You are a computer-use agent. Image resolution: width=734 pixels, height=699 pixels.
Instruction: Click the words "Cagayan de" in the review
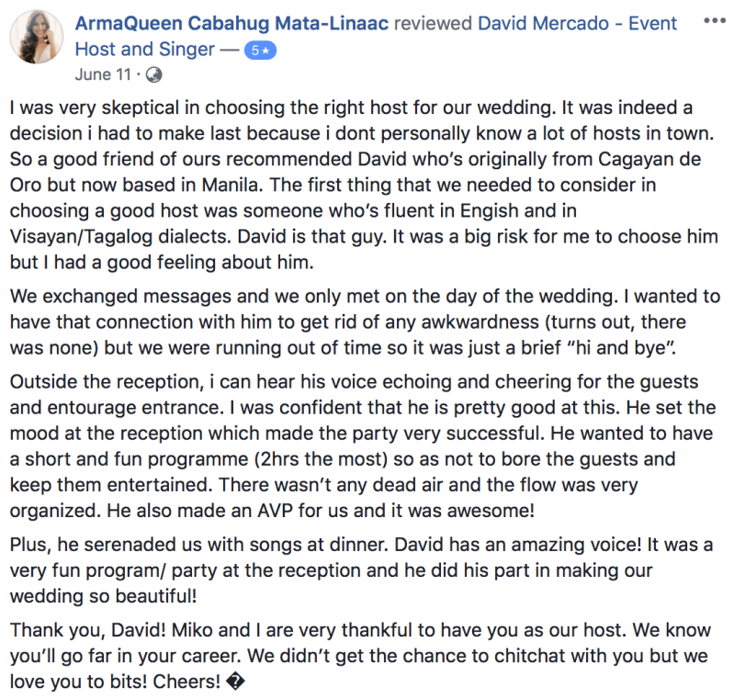tap(644, 162)
